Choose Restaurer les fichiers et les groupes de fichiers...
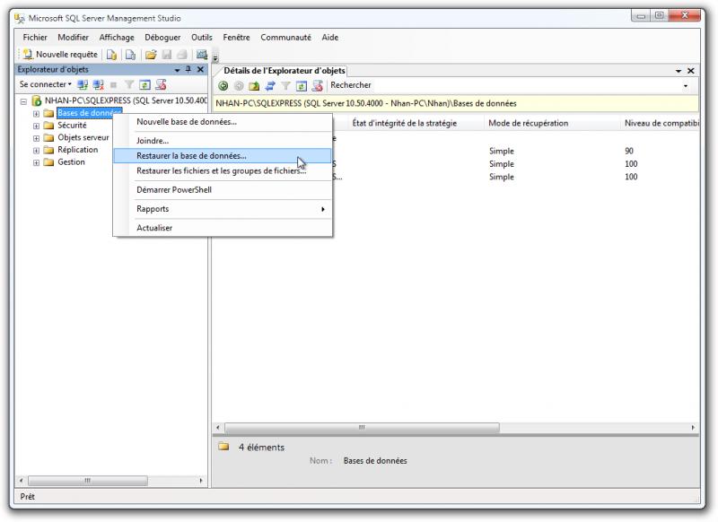718x522 pixels. pos(222,171)
